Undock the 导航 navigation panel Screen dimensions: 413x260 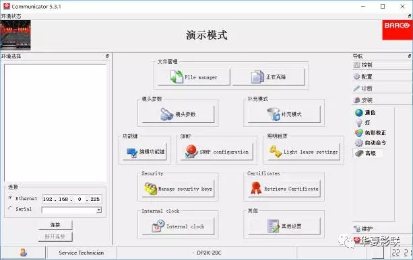(410, 56)
